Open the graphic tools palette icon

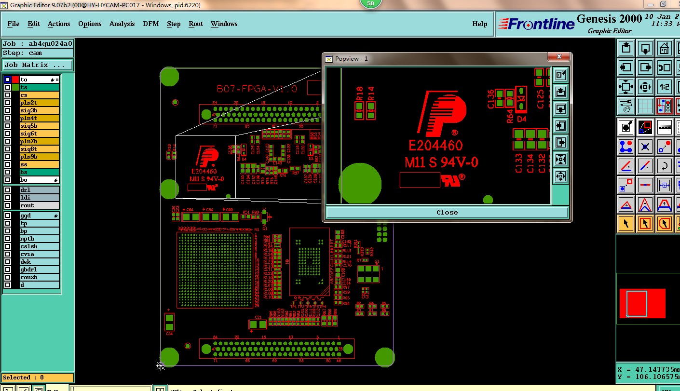626,106
